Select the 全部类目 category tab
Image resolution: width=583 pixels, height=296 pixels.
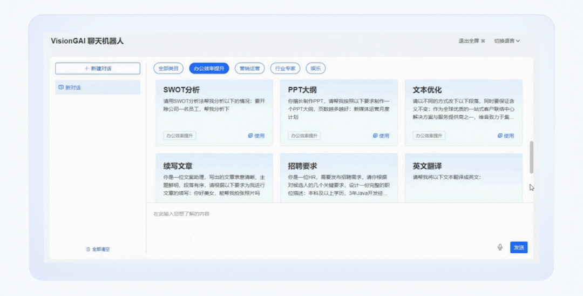[168, 69]
